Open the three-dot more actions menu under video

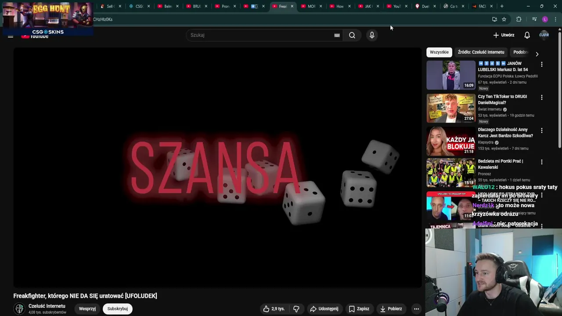tap(416, 309)
